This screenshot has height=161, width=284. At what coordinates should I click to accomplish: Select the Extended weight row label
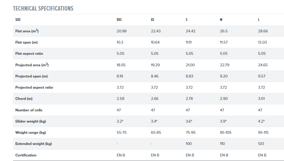[33, 144]
